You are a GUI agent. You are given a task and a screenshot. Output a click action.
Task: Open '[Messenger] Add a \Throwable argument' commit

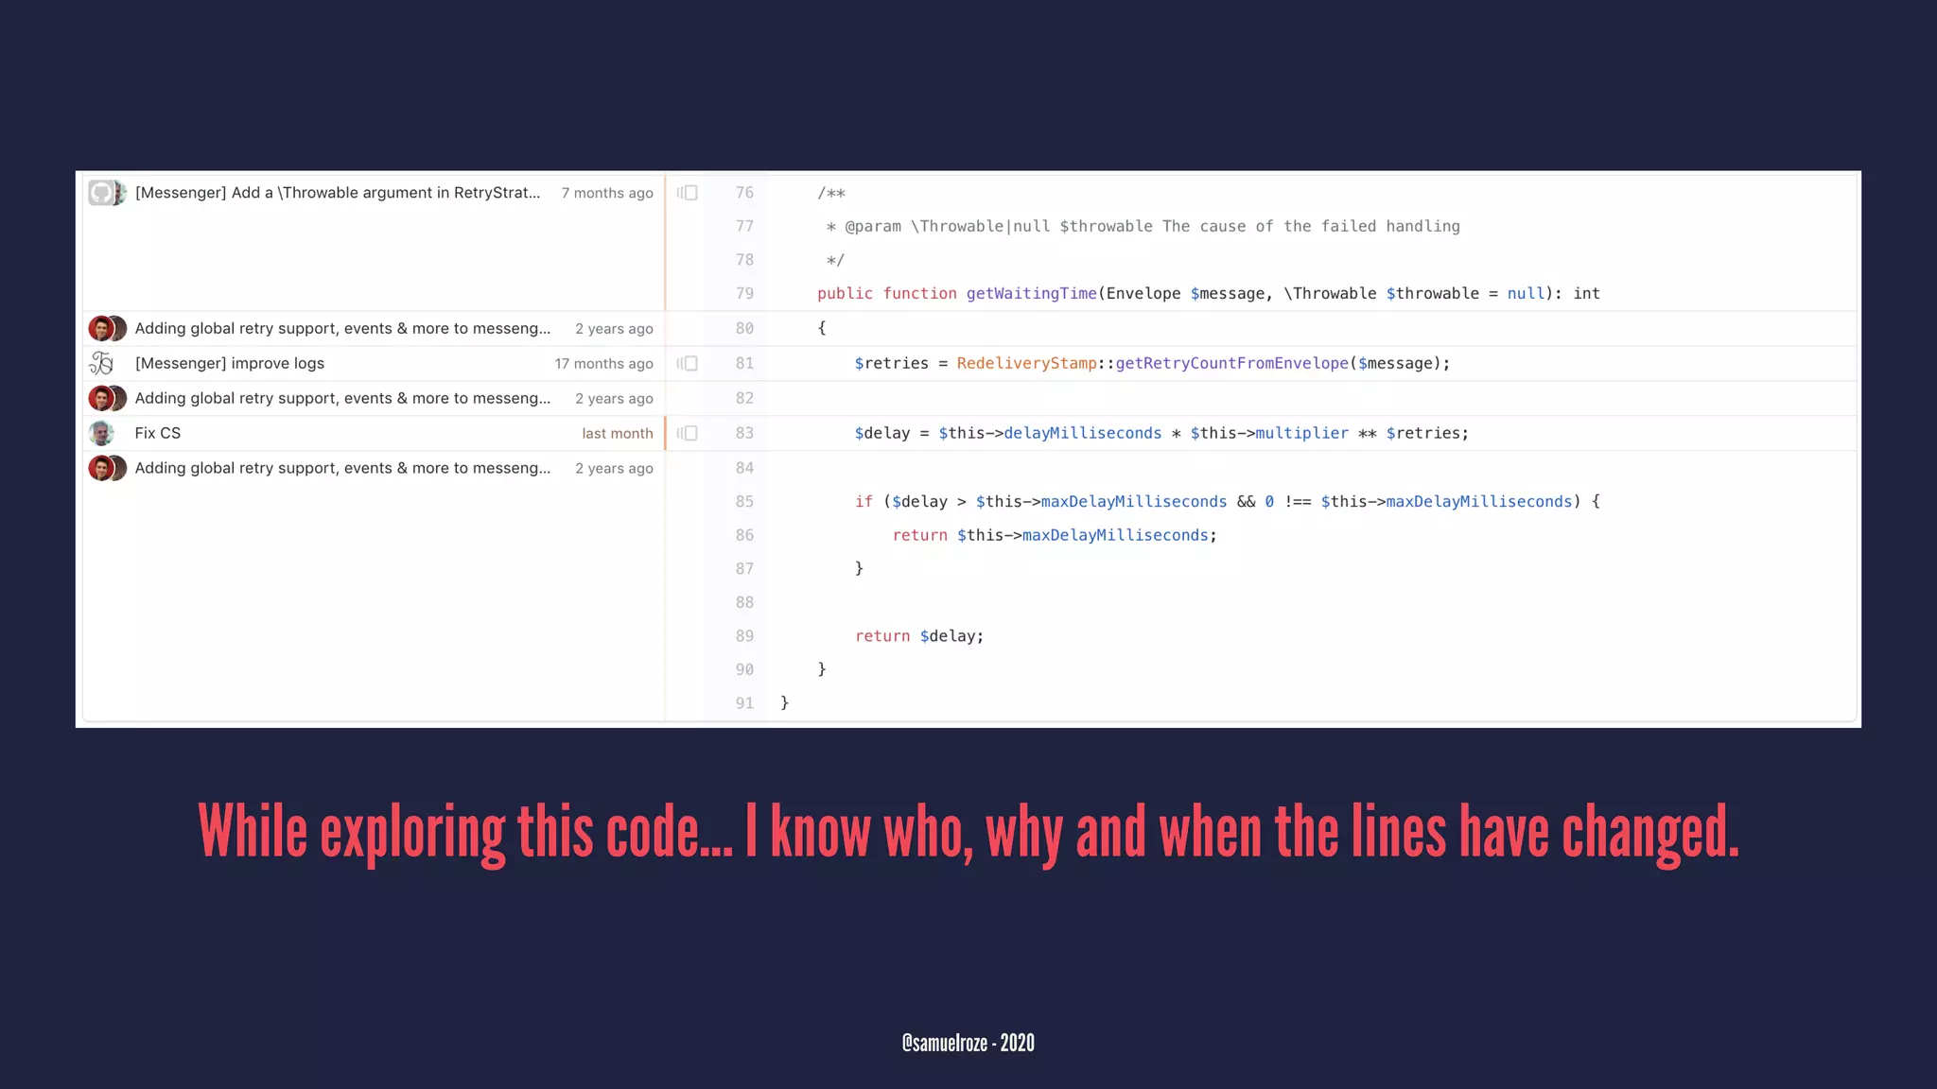[x=338, y=193]
